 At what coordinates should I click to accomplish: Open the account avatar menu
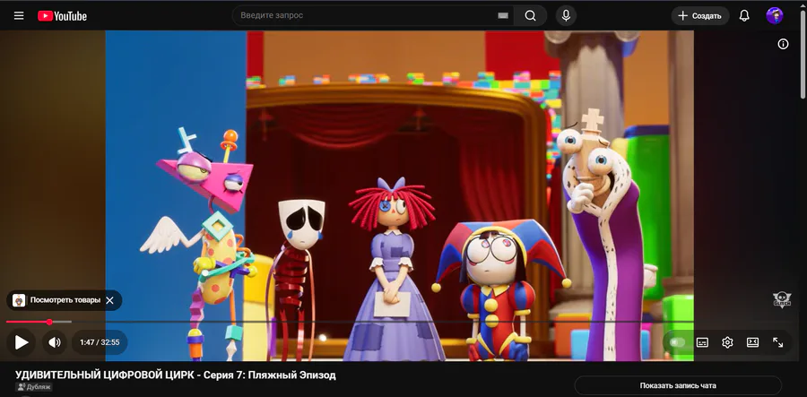[x=774, y=15]
